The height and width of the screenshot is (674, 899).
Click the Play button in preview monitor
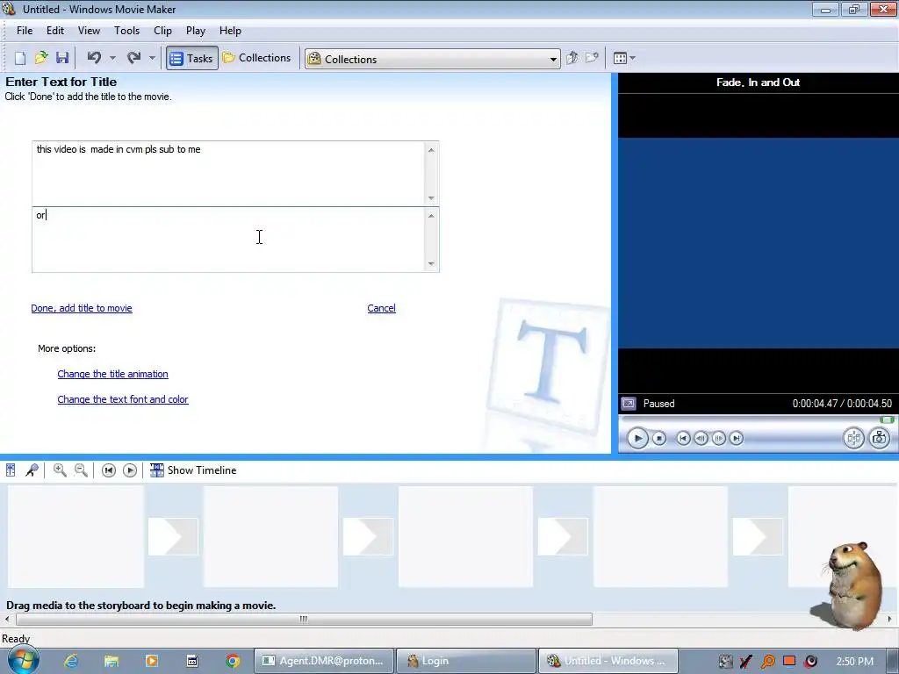tap(637, 439)
